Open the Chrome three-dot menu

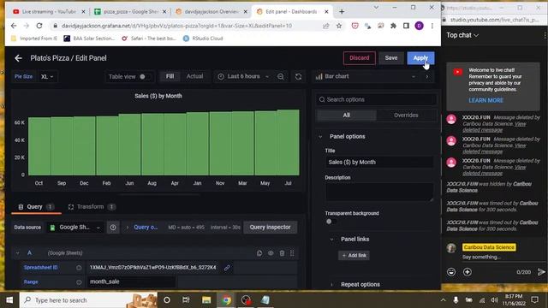pyautogui.click(x=432, y=26)
